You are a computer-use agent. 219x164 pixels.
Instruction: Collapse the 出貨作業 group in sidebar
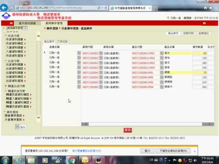coord(6,61)
